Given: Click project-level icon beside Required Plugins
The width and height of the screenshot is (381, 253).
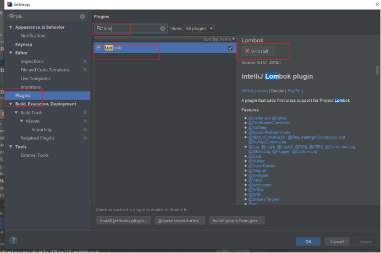Looking at the screenshot, I should [x=85, y=138].
